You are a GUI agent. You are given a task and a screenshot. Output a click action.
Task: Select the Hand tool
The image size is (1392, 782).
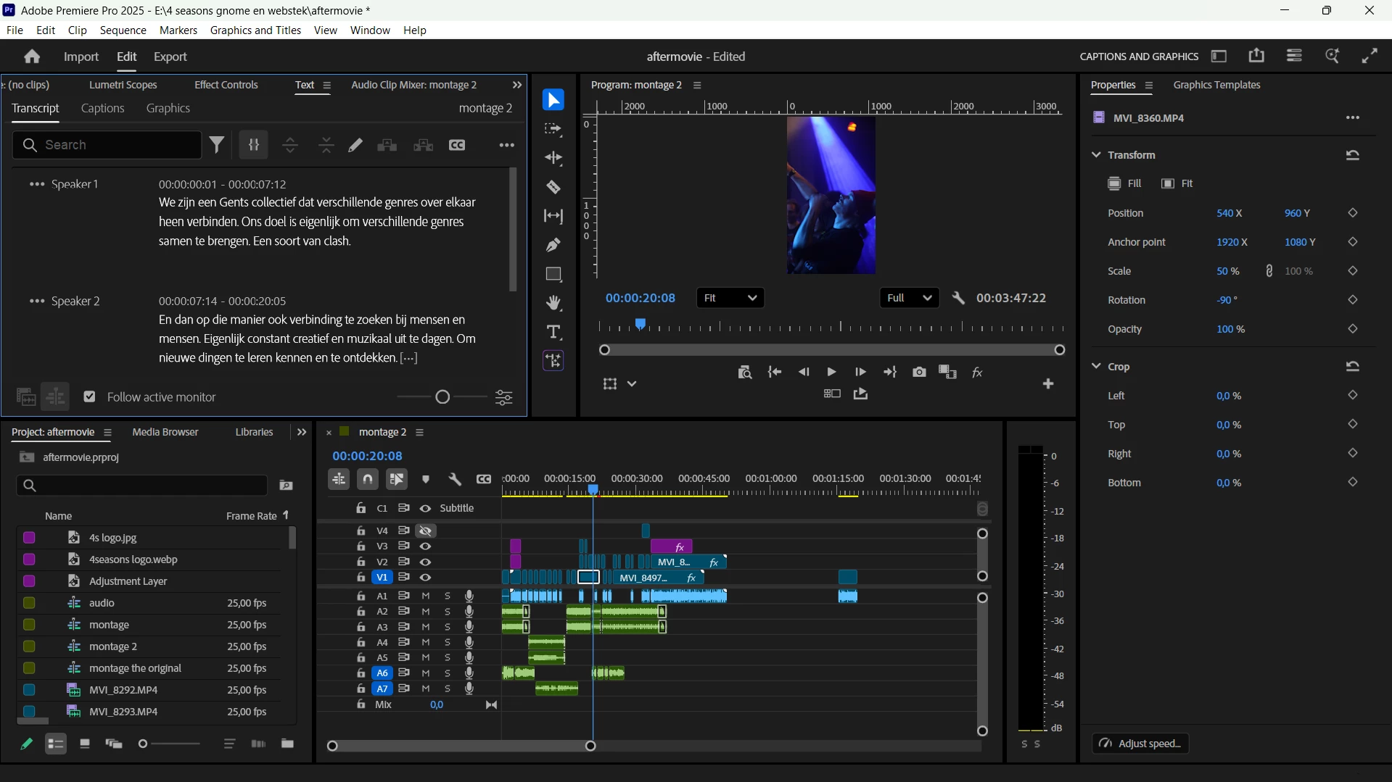553,303
